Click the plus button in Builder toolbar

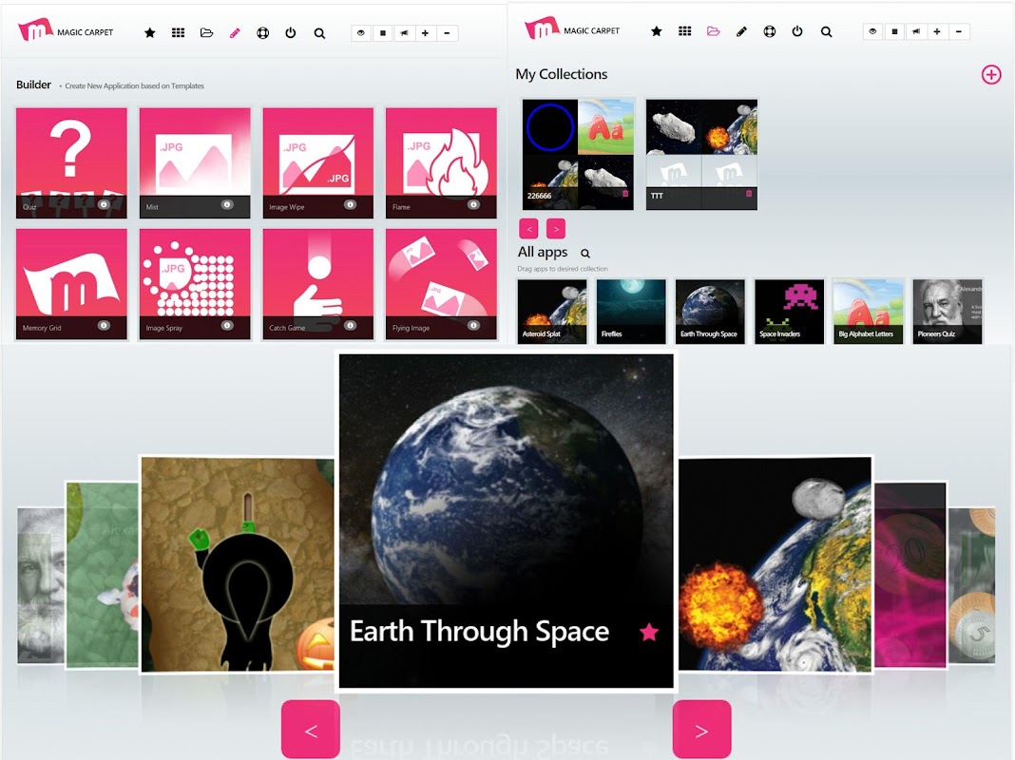coord(425,33)
